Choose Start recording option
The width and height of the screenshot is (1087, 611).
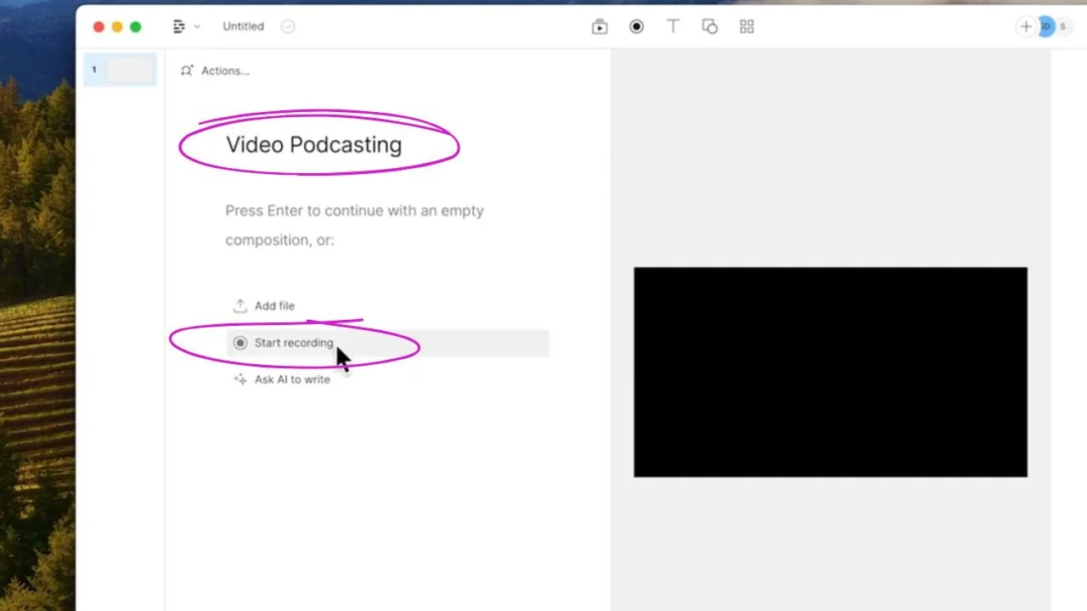(388, 343)
